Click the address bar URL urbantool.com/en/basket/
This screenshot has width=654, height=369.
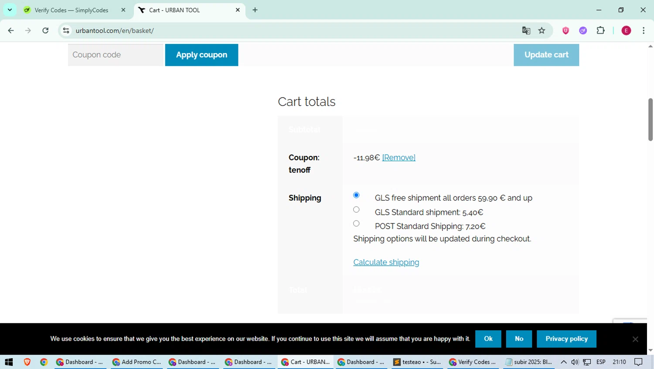(115, 30)
